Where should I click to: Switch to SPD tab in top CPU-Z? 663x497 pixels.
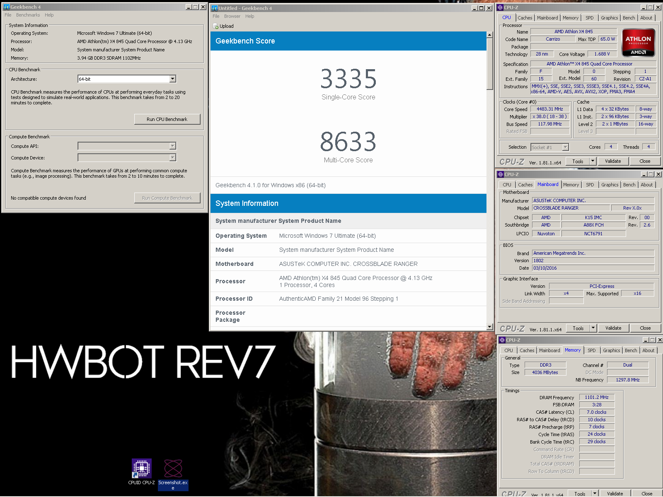tap(590, 18)
